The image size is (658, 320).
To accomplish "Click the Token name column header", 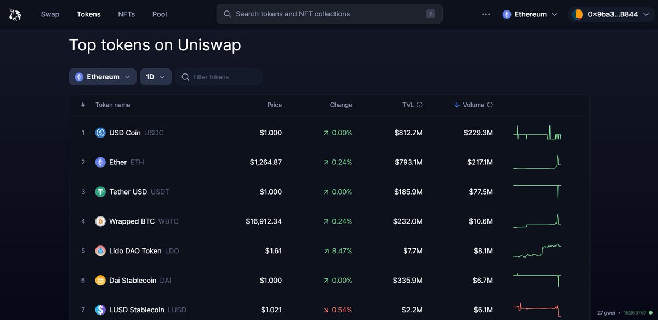I will coord(113,105).
